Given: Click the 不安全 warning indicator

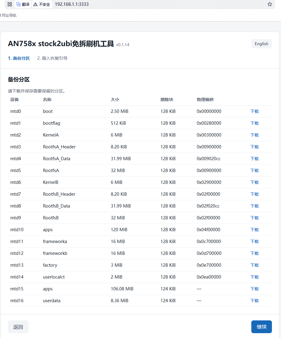Looking at the screenshot, I should pyautogui.click(x=42, y=4).
